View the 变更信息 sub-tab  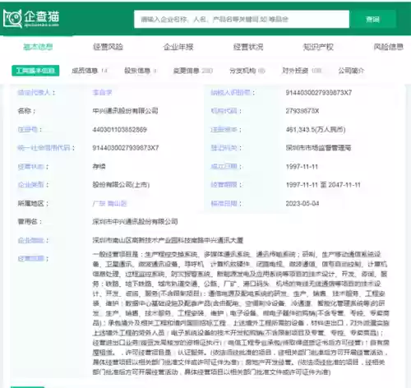(193, 71)
